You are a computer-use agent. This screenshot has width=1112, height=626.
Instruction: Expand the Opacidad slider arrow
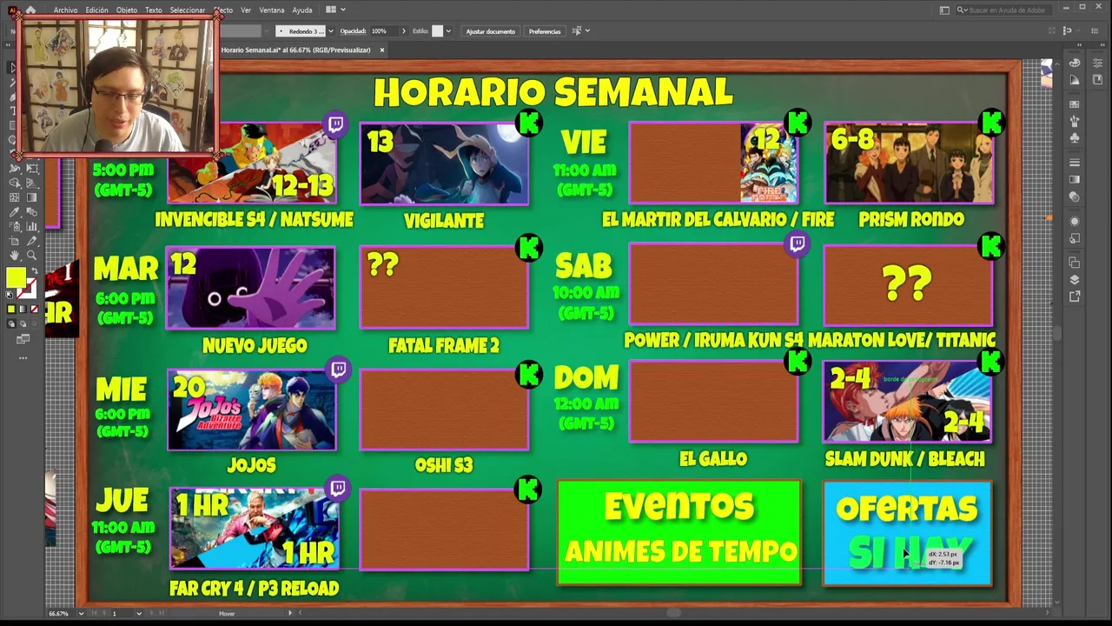(404, 31)
